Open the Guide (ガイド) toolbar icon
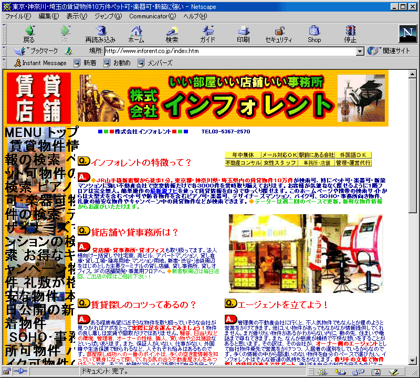Screen dimensions: 420x378 (x=207, y=34)
